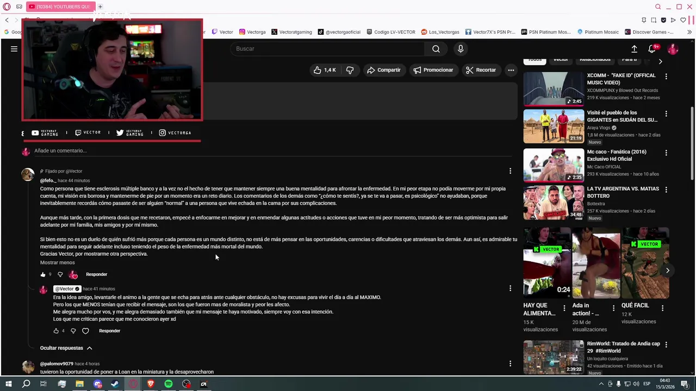The image size is (696, 391).
Task: Open the Vectoratgaming X bookmark
Action: click(291, 32)
